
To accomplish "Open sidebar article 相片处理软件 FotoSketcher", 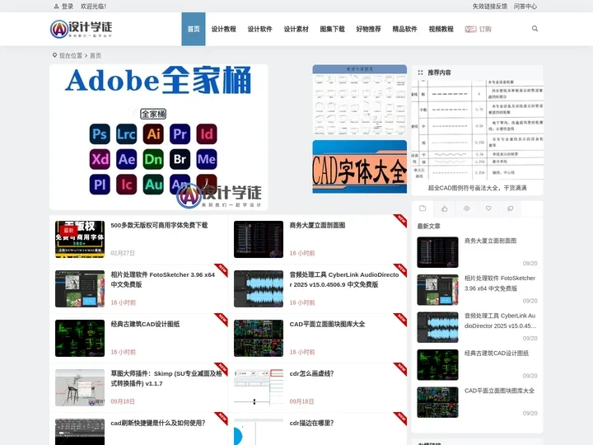I will [500, 283].
